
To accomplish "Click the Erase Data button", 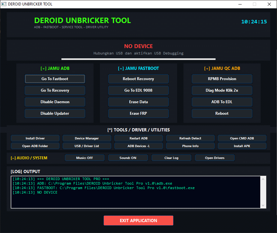I will pyautogui.click(x=138, y=102).
